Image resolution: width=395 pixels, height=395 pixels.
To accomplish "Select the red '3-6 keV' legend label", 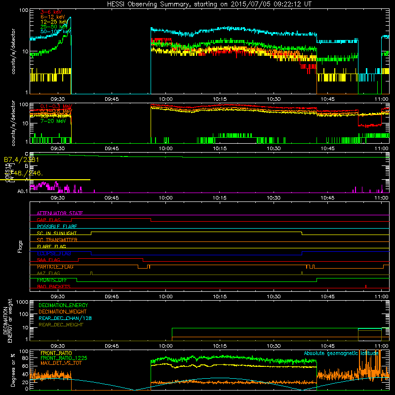I will pyautogui.click(x=51, y=12).
